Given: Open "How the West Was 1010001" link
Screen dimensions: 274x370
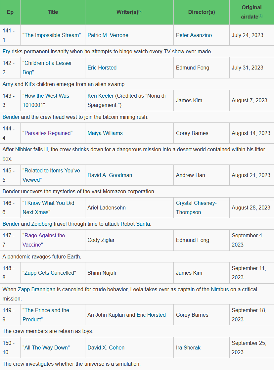Looking at the screenshot, I should [46, 101].
